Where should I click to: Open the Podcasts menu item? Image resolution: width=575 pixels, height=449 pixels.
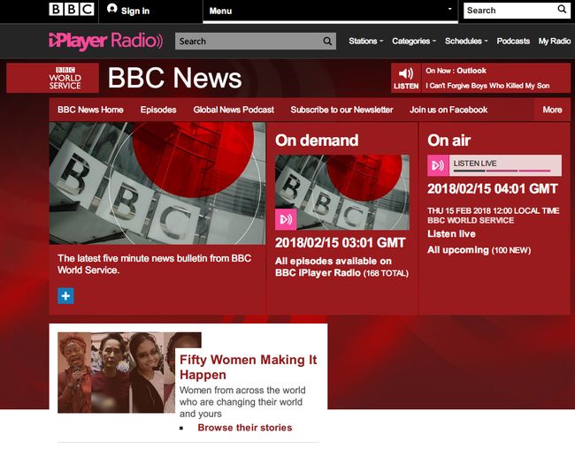(513, 41)
